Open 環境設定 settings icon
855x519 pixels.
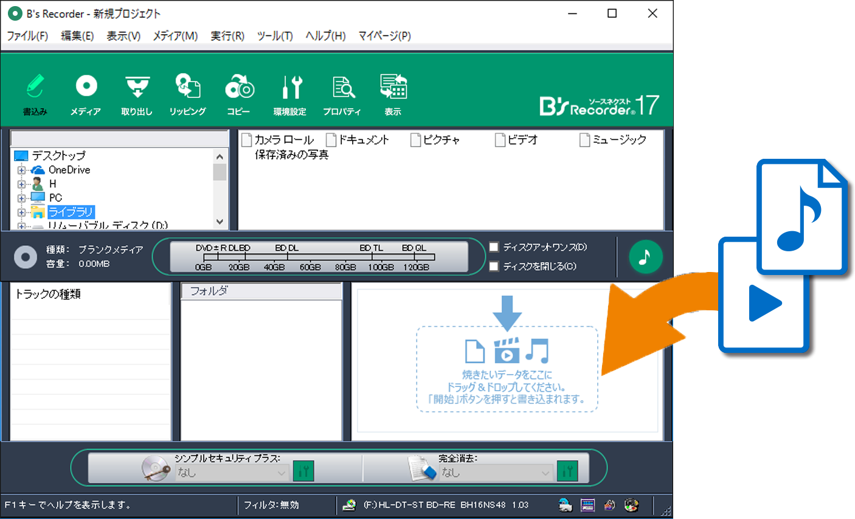pyautogui.click(x=290, y=94)
